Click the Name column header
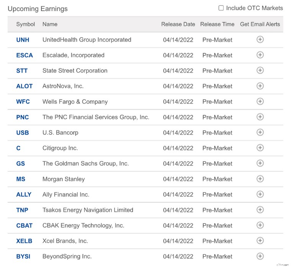294x267 pixels. click(50, 24)
